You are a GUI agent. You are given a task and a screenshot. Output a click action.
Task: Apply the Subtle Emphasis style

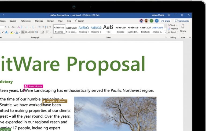133,29
